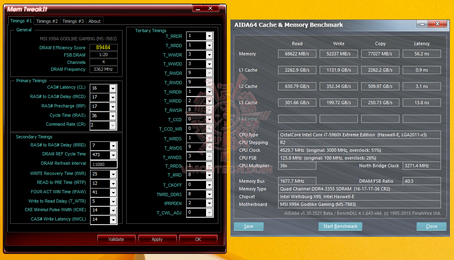Image resolution: width=454 pixels, height=260 pixels.
Task: Open the T_CWL_ADJ dropdown
Action: [x=209, y=212]
